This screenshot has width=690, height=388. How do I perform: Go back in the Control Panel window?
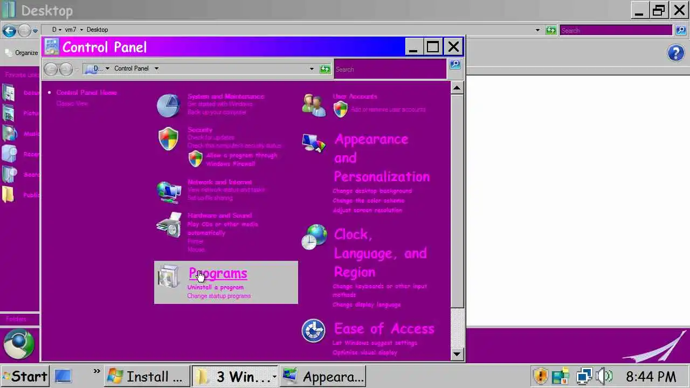click(51, 69)
